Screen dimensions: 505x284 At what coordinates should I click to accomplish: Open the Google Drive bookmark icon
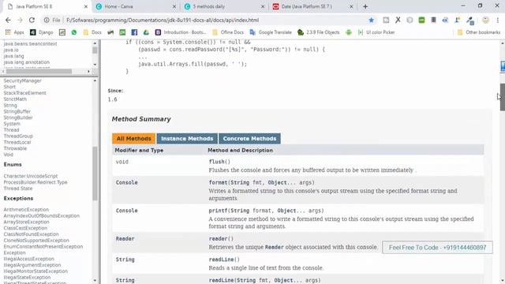point(146,32)
